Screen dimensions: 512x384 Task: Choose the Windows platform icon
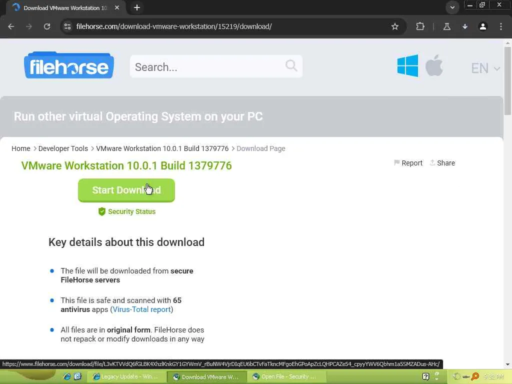[x=407, y=66]
